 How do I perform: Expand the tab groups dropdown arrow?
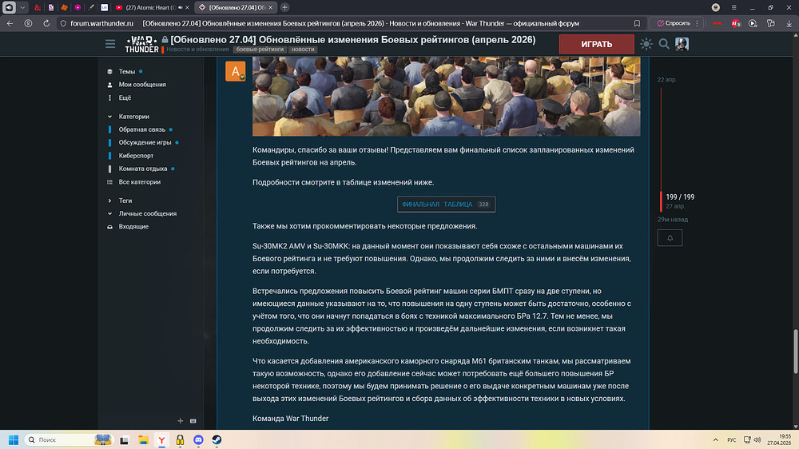22,8
